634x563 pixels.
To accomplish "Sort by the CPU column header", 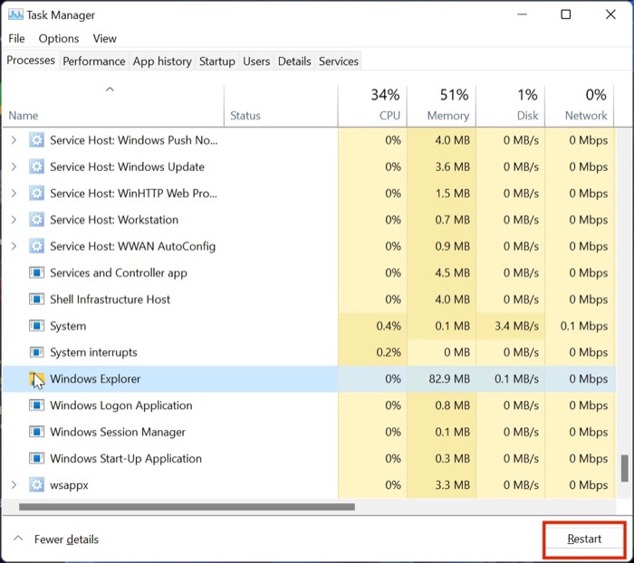I will (372, 106).
